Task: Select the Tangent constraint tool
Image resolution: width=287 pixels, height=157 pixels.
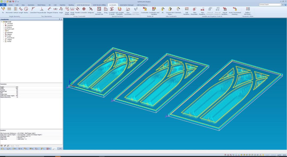Action: point(49,10)
